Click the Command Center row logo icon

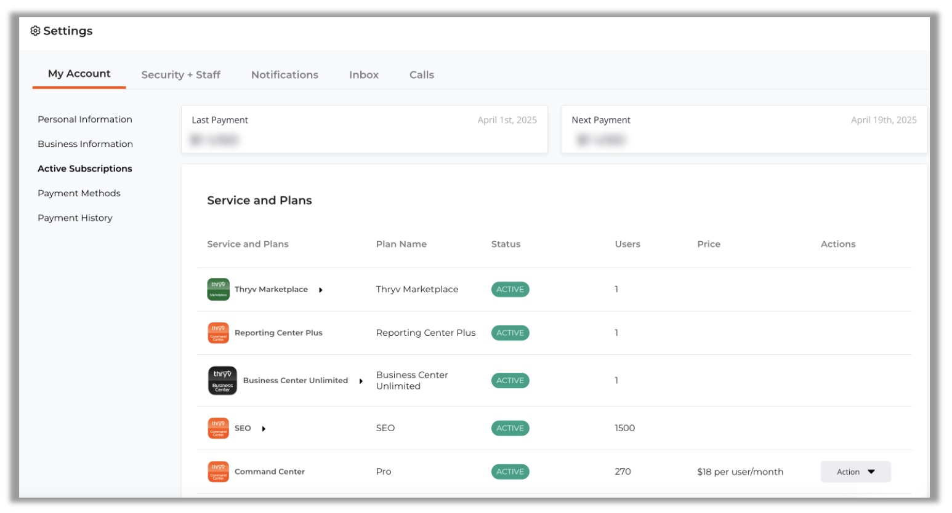click(x=219, y=472)
